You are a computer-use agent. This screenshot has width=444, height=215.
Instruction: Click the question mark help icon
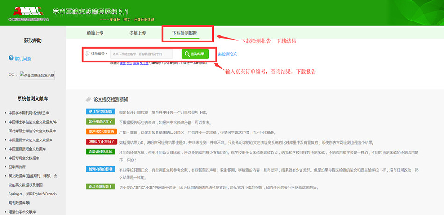tap(11, 58)
